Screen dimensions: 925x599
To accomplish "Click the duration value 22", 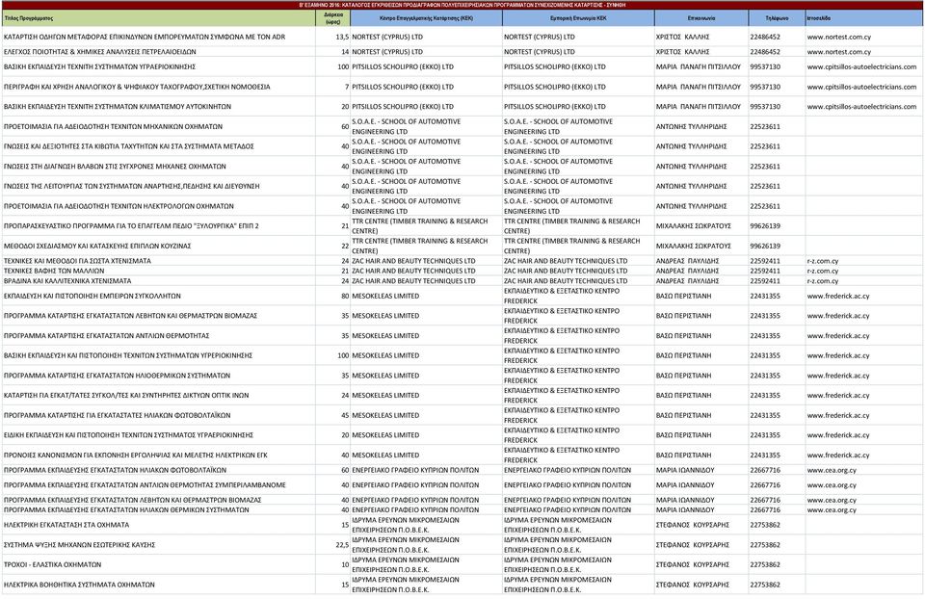I will 345,246.
